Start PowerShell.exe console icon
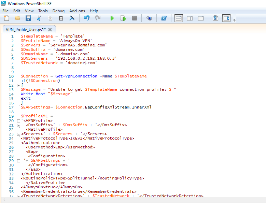 click(164, 18)
